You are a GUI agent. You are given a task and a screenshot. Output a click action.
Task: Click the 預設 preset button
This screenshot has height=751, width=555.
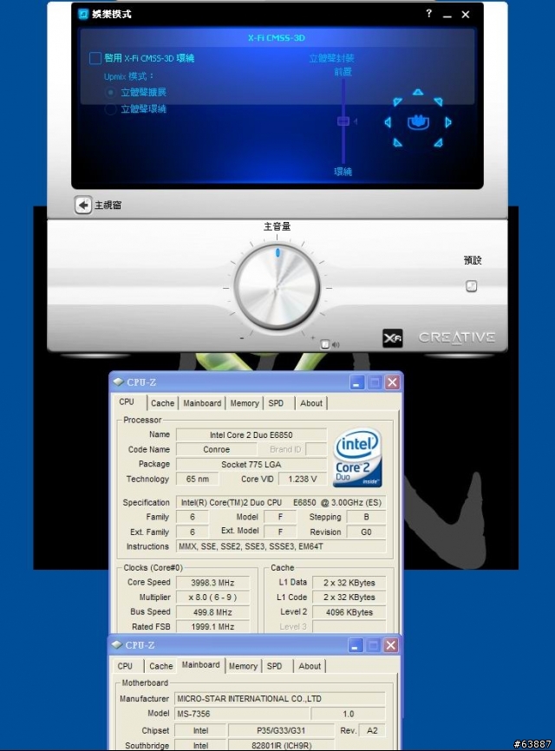[472, 286]
